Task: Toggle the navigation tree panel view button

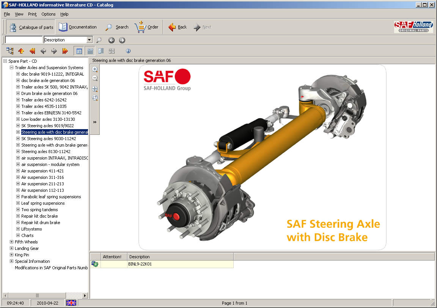Action: [x=79, y=51]
